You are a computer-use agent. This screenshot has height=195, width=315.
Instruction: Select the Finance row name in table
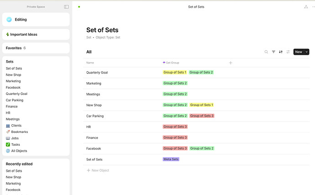tap(92, 138)
